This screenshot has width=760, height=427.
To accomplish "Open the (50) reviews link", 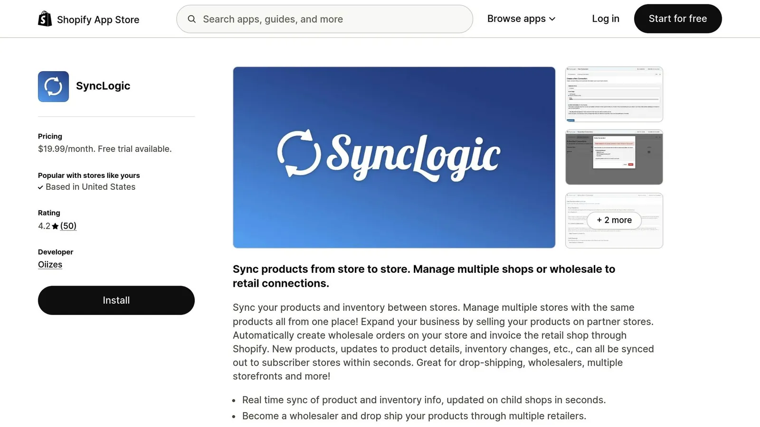I will click(x=68, y=226).
